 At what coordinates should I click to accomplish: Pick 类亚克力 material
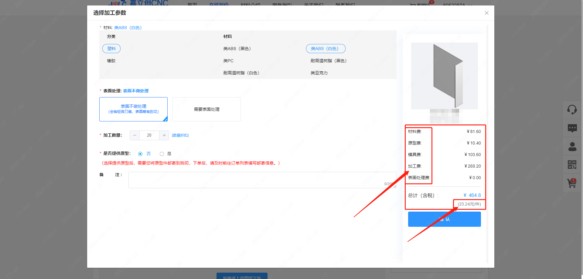[319, 73]
